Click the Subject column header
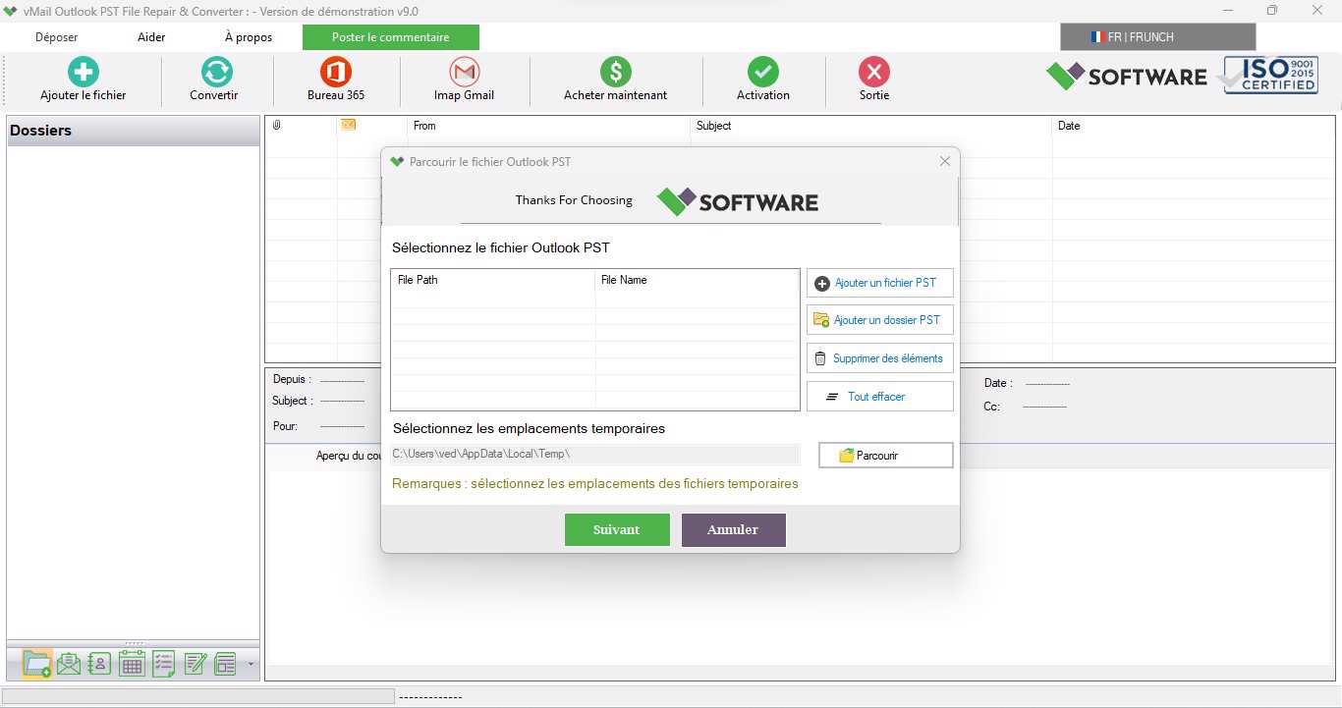Image resolution: width=1342 pixels, height=708 pixels. [x=871, y=126]
